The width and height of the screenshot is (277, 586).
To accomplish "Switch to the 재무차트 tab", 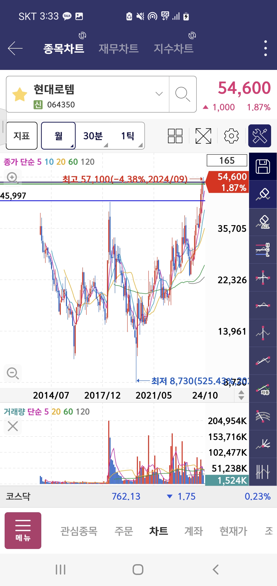I will [x=118, y=48].
